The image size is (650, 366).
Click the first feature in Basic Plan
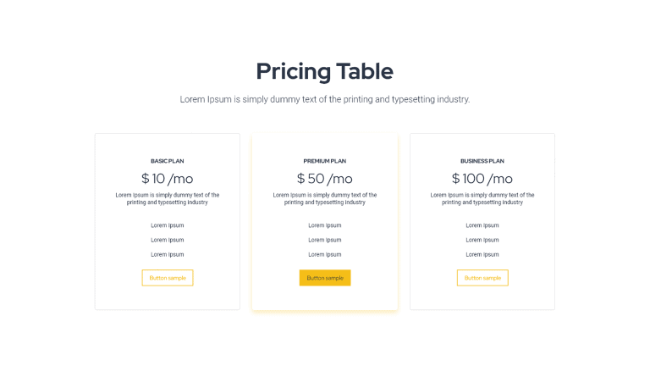[x=168, y=225]
